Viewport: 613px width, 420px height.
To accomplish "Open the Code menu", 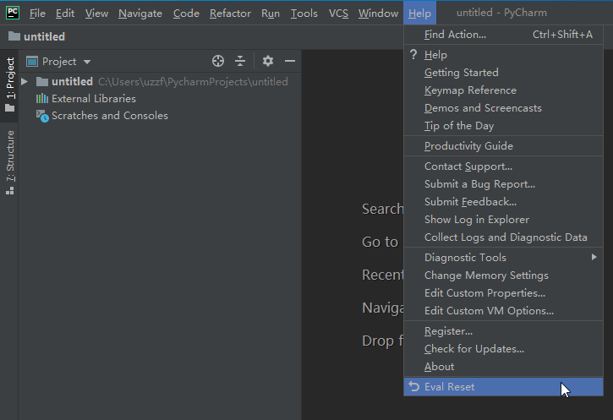I will point(186,14).
